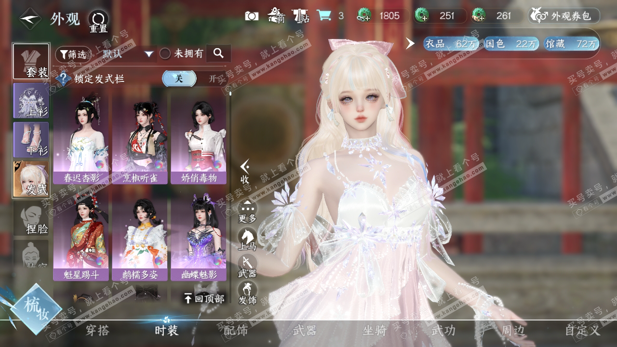Switch to the 穿搭 tab
The image size is (617, 347).
tap(97, 331)
